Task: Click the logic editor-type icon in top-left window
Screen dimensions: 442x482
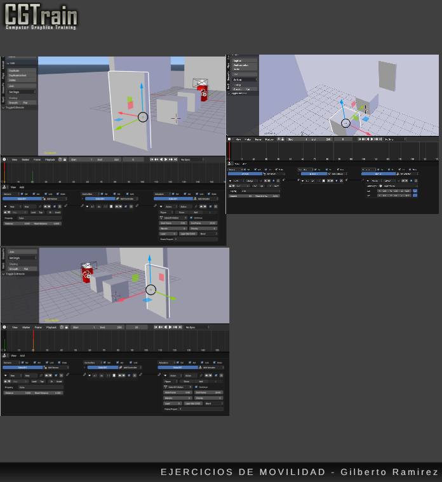Action: pos(4,187)
